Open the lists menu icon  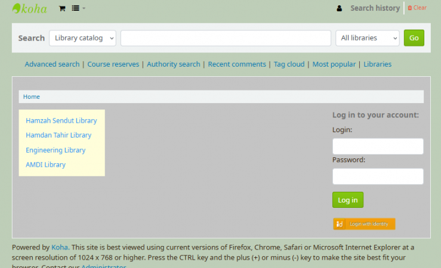pos(78,8)
